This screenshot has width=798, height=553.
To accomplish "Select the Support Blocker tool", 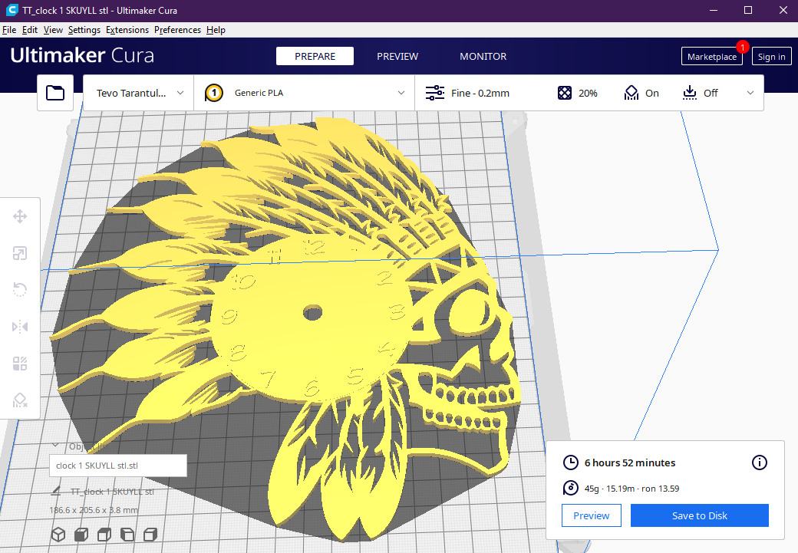I will click(x=20, y=400).
